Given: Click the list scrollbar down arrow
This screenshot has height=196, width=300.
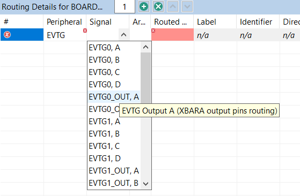Looking at the screenshot, I should coord(145,184).
